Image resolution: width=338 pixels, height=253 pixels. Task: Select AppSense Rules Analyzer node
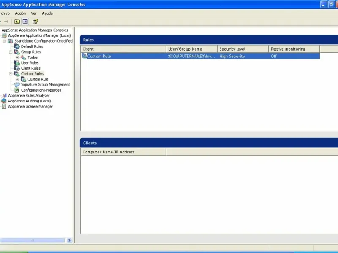click(29, 96)
